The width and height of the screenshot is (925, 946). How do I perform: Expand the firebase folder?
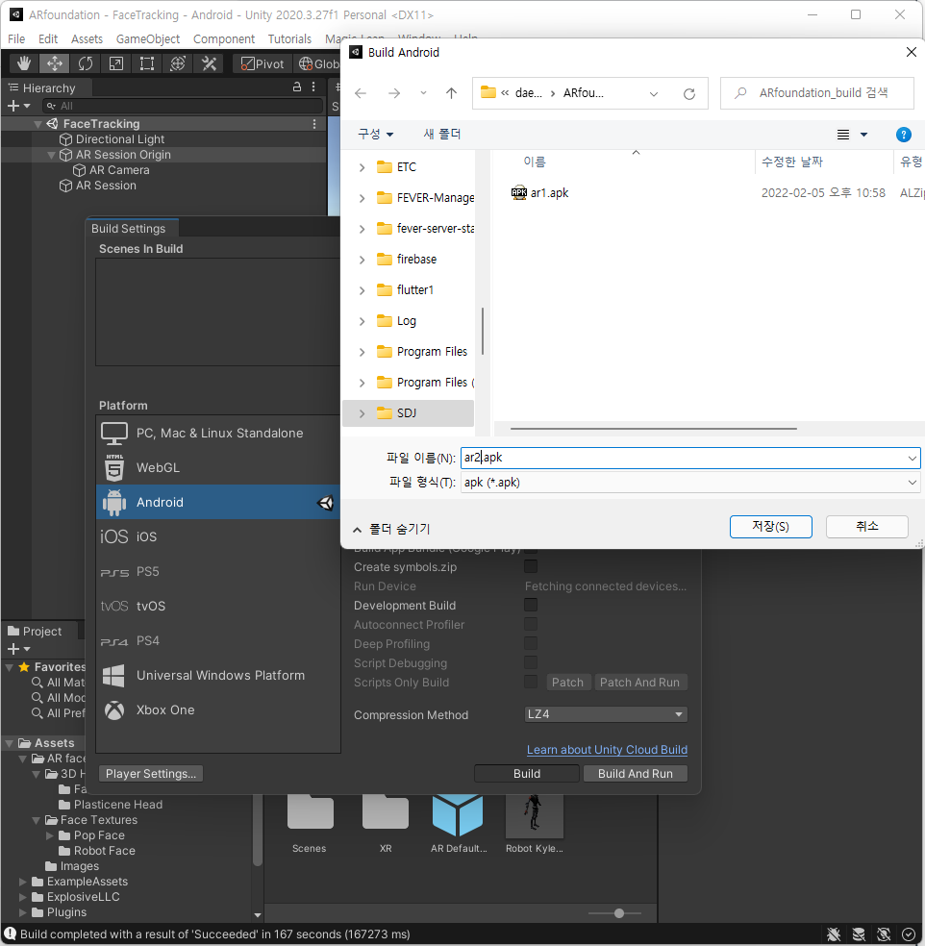[362, 260]
